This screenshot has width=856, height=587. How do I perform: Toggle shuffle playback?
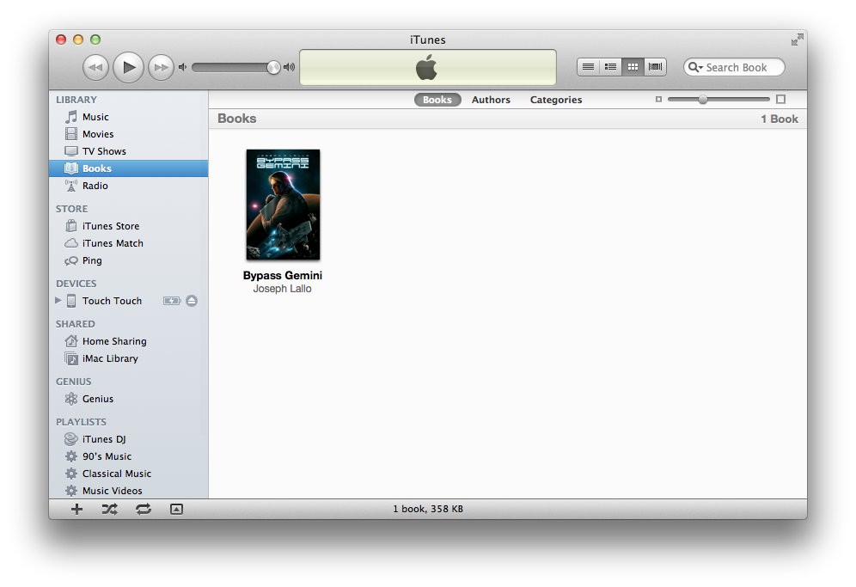click(x=109, y=509)
